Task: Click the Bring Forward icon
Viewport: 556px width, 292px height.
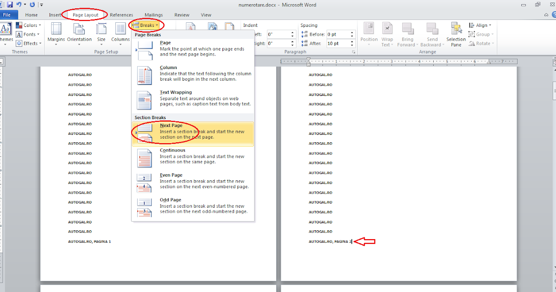Action: (x=408, y=29)
